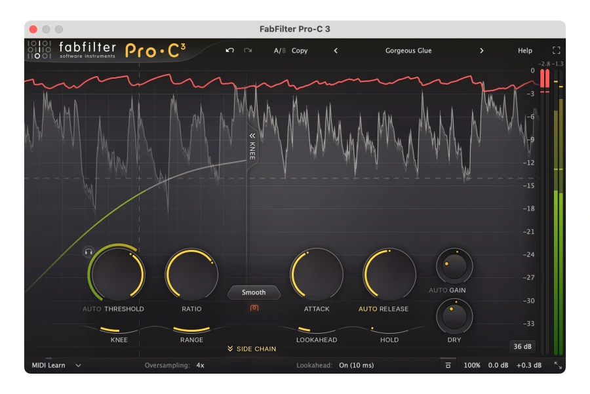Toggle Lookahead On (10 ms)

[x=357, y=365]
